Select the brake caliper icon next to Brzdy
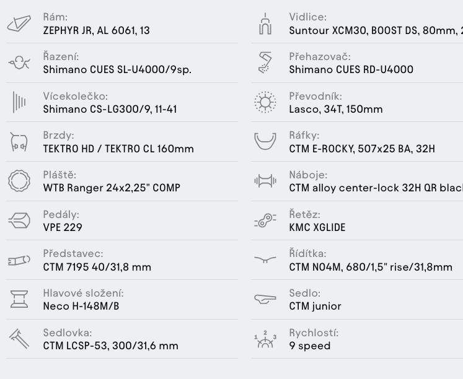 (x=19, y=142)
